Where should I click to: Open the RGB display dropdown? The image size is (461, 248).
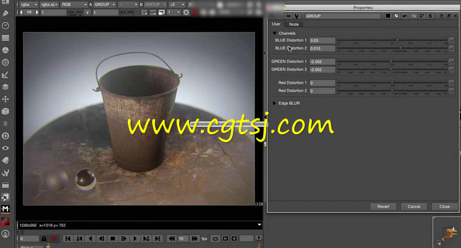[74, 5]
